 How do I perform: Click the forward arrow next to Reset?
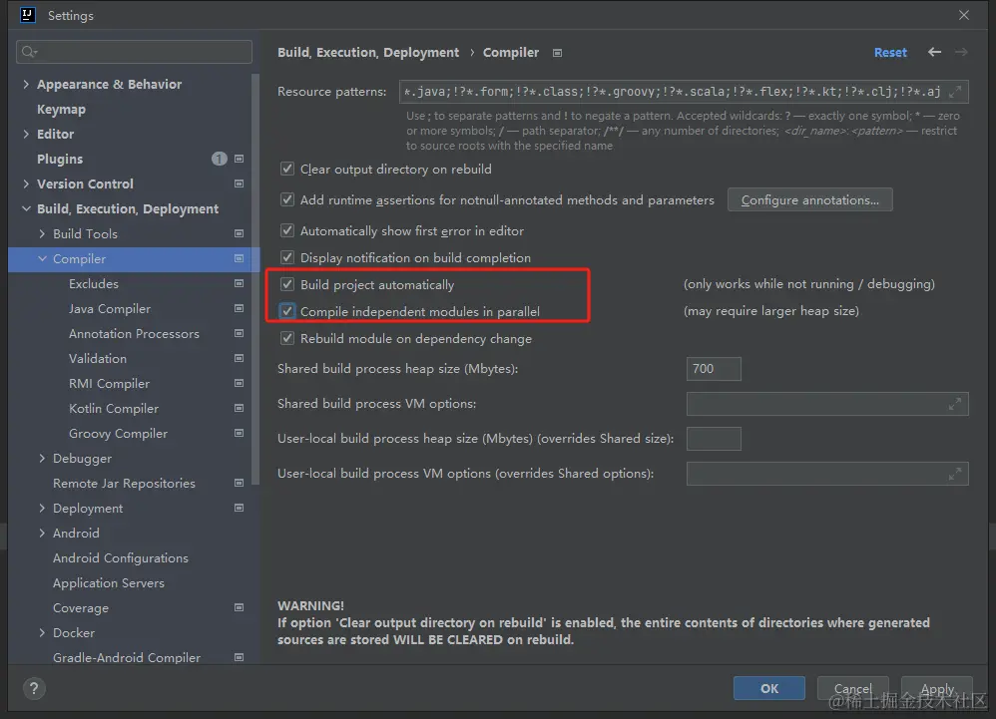tap(961, 52)
